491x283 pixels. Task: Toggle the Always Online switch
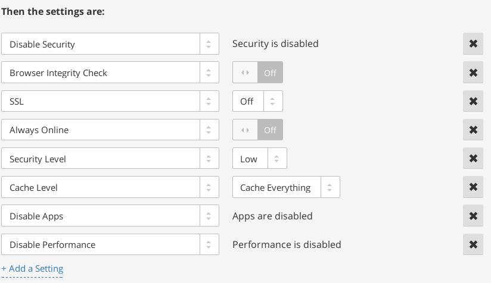(257, 130)
